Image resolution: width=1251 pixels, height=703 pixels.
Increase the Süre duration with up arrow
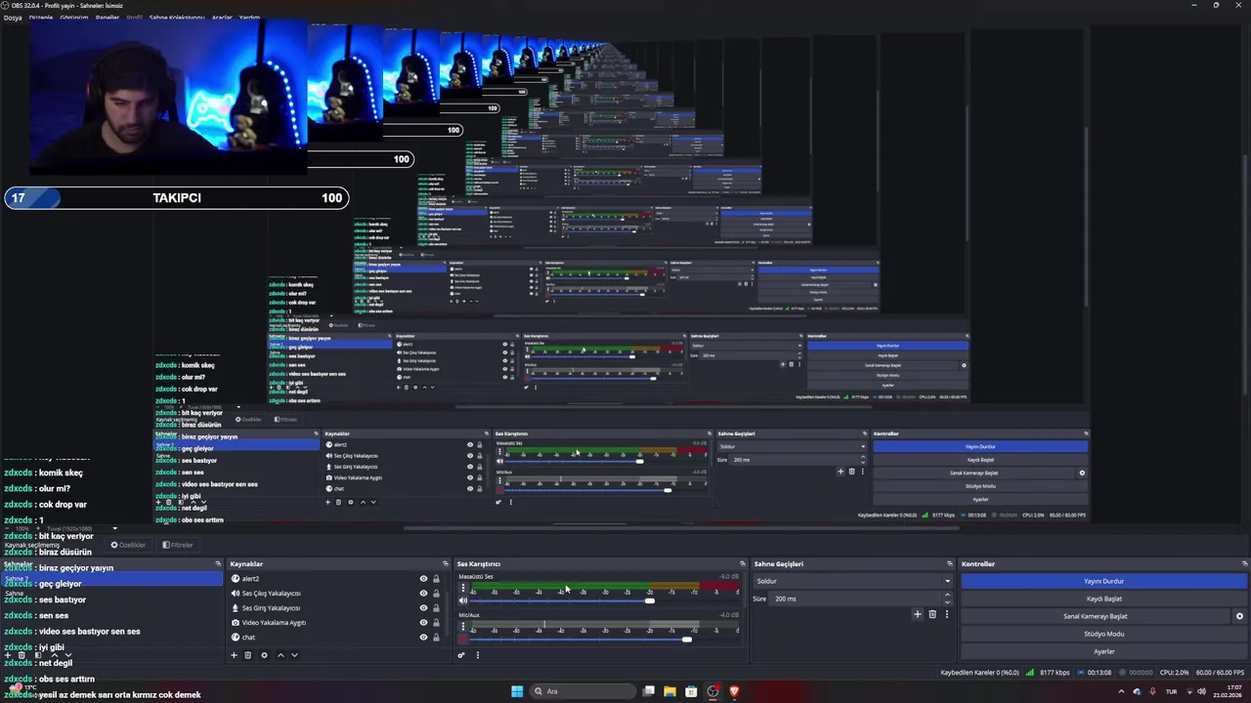pyautogui.click(x=946, y=595)
